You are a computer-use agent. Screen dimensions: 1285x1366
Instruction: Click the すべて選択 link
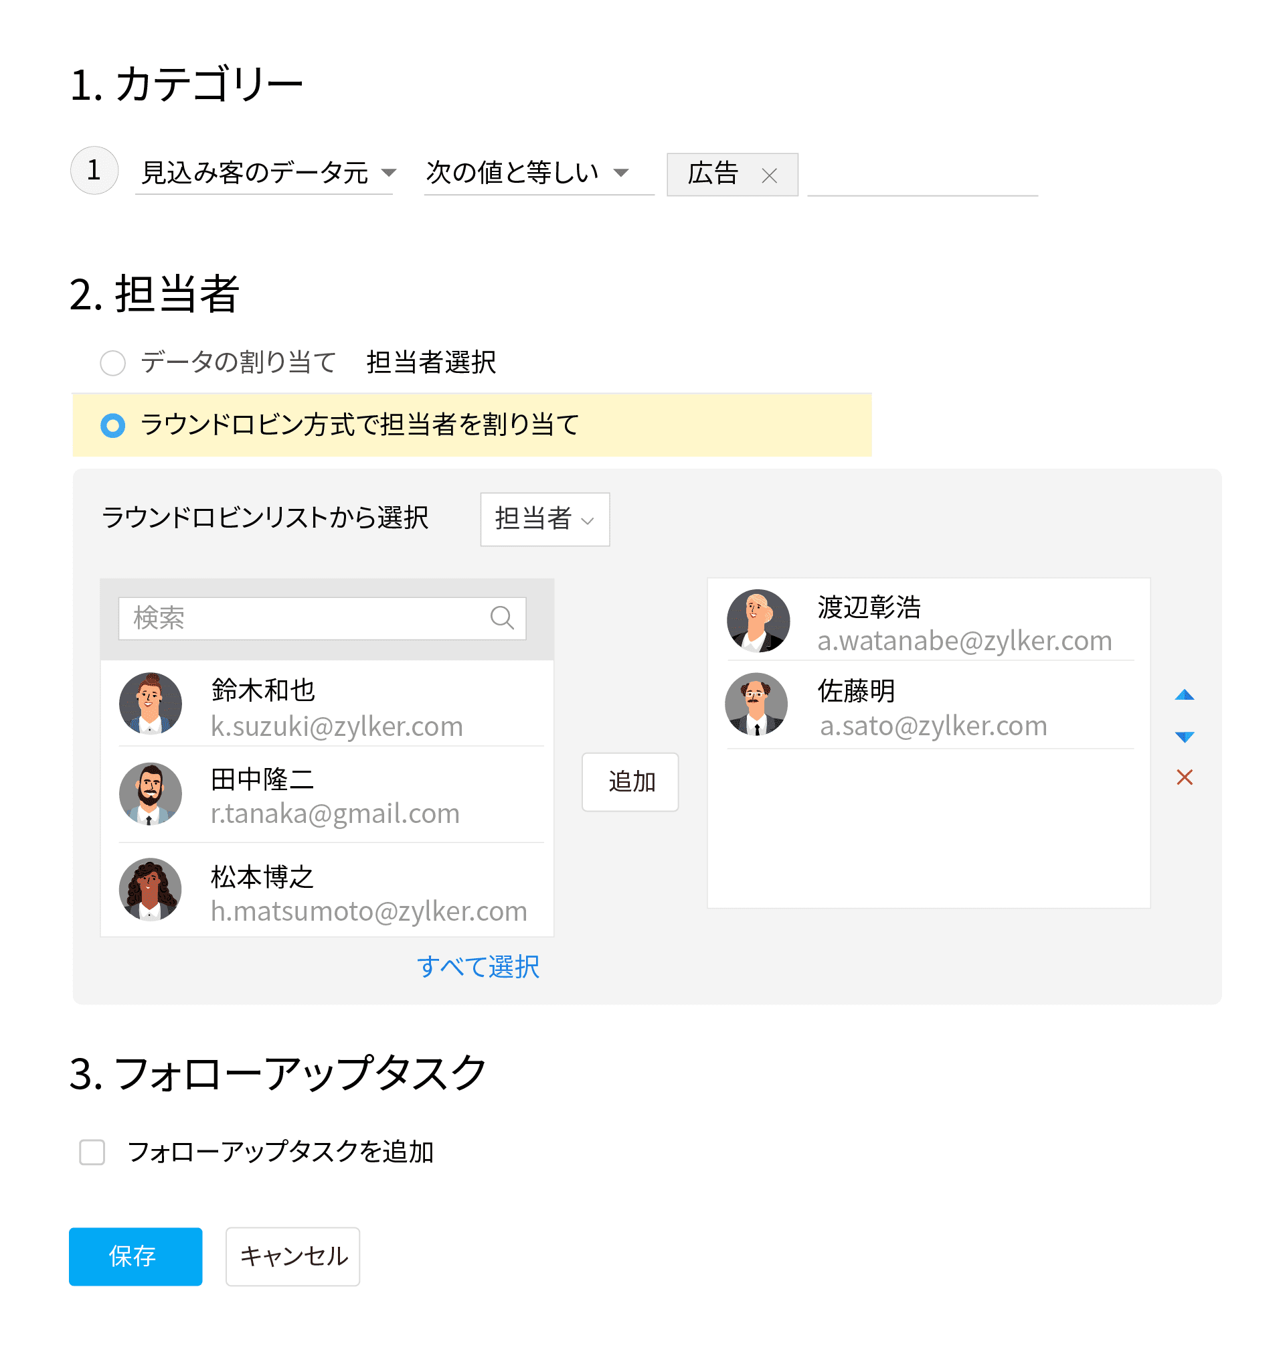click(478, 967)
